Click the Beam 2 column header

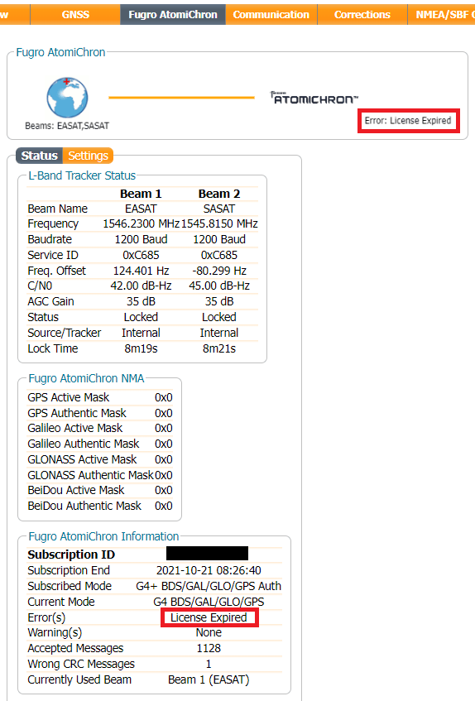click(219, 194)
